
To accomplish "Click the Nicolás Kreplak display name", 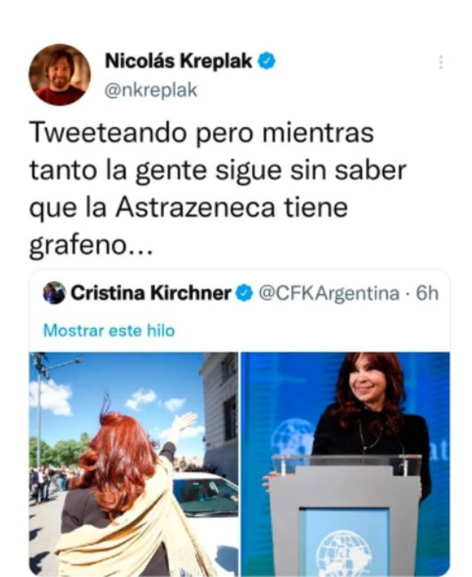I will 179,61.
